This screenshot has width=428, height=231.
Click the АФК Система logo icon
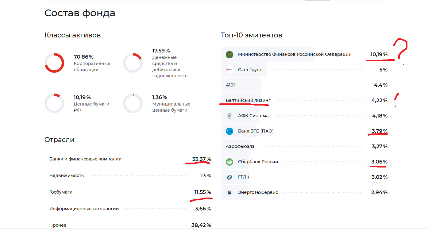pyautogui.click(x=229, y=116)
